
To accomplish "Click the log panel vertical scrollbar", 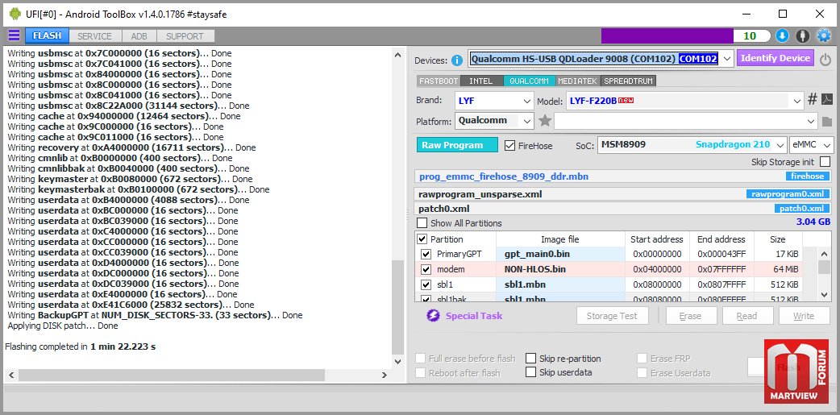I will click(397, 307).
